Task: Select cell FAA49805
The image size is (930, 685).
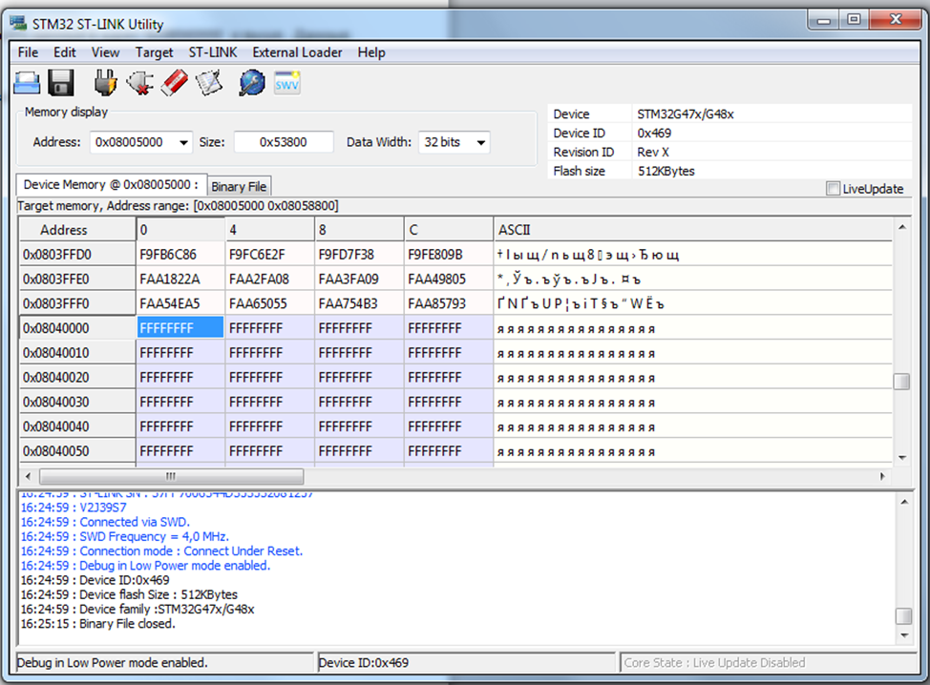Action: [x=449, y=280]
